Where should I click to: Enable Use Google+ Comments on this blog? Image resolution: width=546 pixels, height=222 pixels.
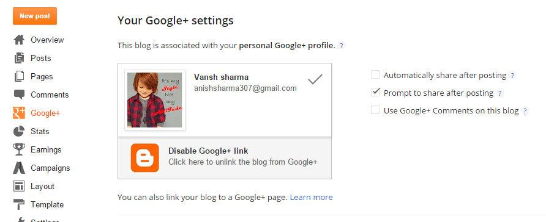coord(375,110)
